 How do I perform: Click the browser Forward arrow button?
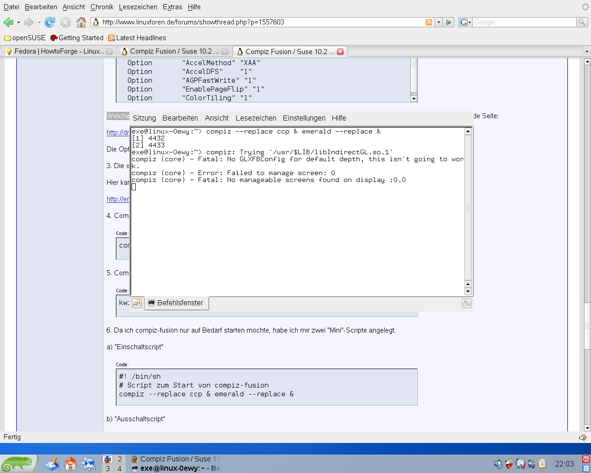click(x=29, y=22)
